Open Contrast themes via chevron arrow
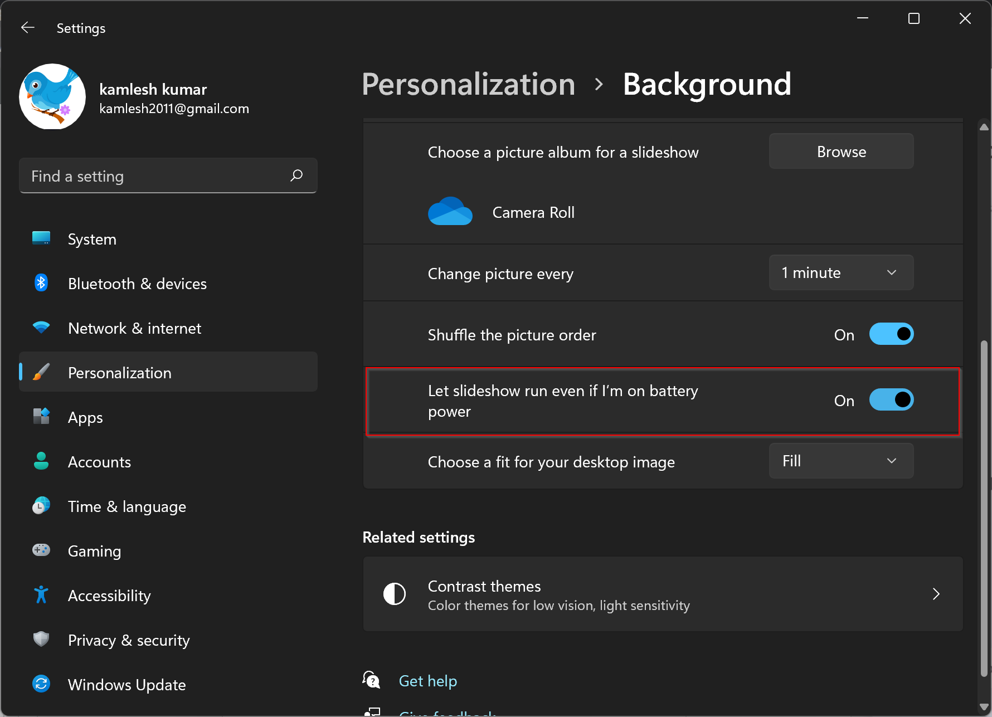 click(x=936, y=594)
